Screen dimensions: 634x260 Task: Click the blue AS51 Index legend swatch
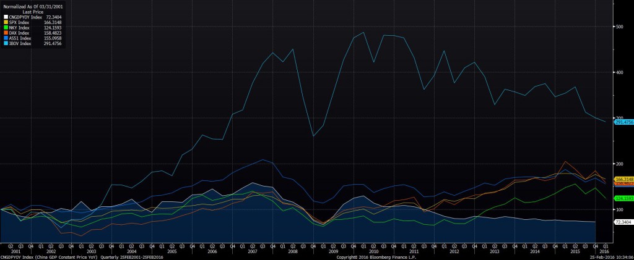5,38
